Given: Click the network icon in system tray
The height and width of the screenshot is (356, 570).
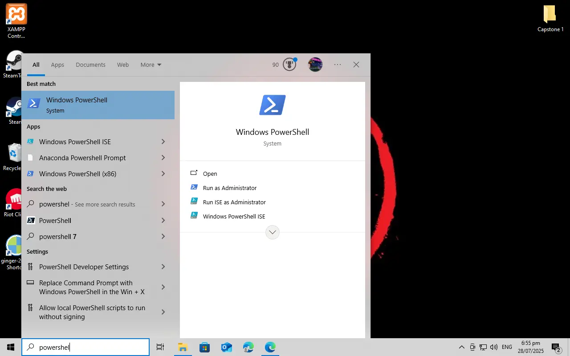Looking at the screenshot, I should tap(483, 347).
